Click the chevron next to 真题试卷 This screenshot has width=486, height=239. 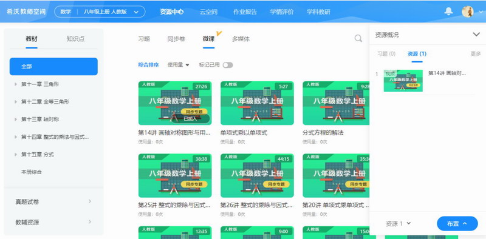coord(90,201)
